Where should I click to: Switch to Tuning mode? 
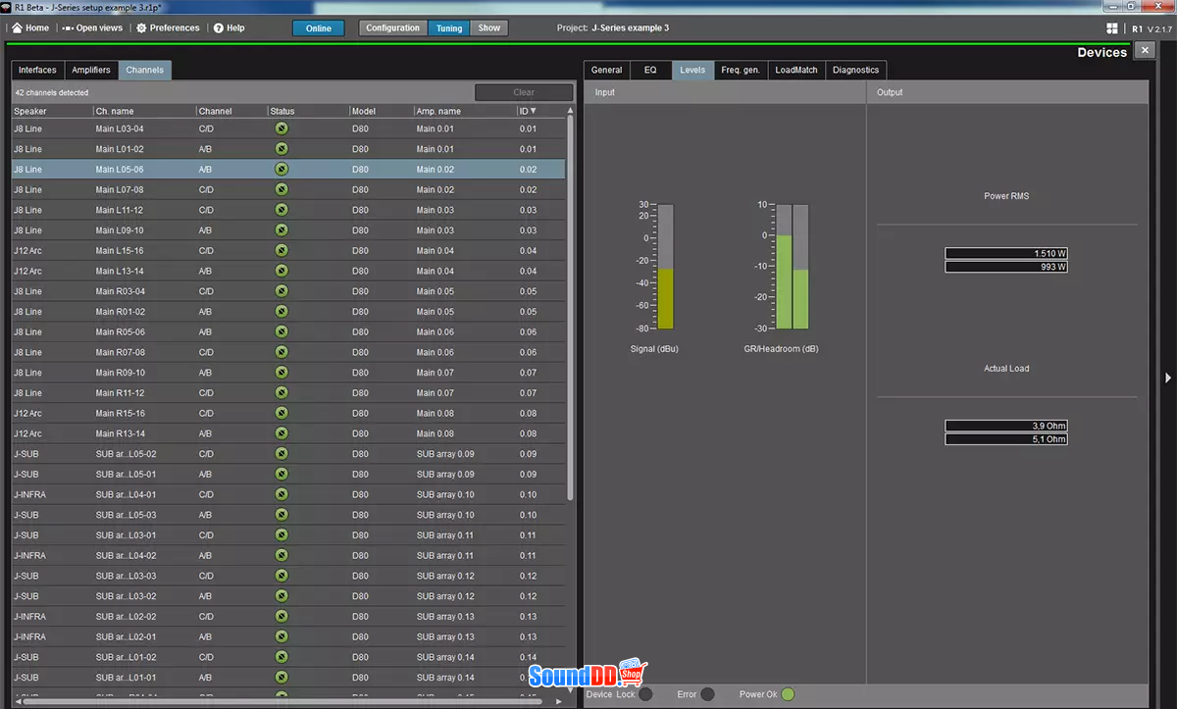tap(449, 28)
